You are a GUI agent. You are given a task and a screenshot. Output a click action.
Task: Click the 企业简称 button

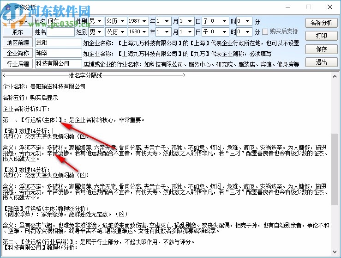18,53
